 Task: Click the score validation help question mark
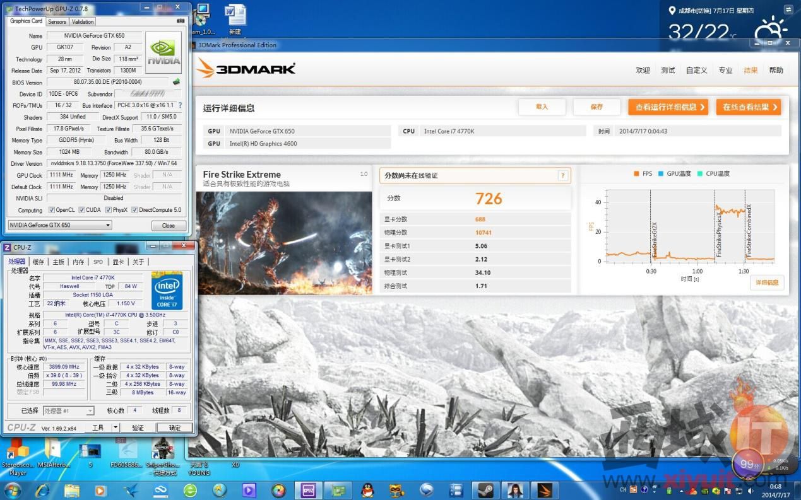[562, 176]
